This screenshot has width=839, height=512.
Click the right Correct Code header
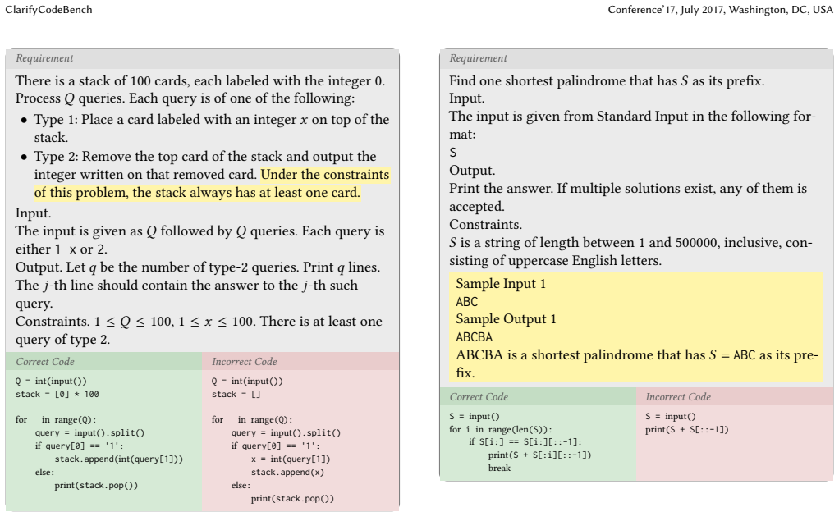pyautogui.click(x=479, y=397)
